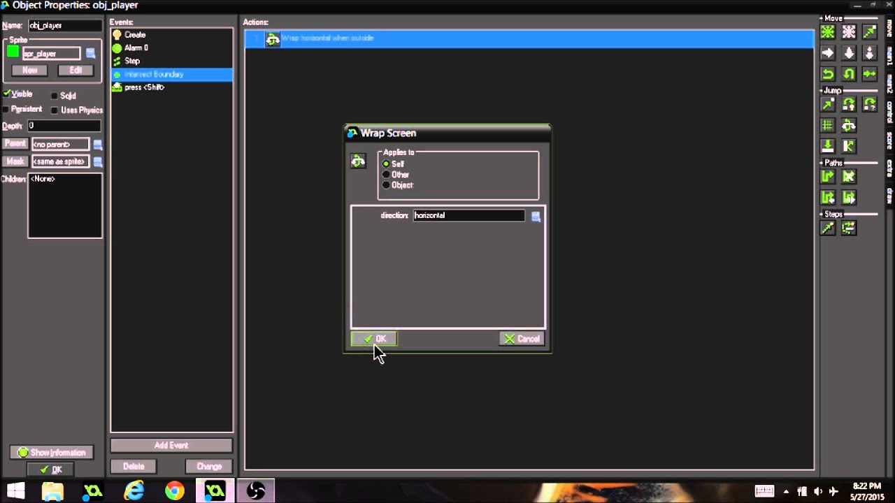Click the Add Event button
This screenshot has height=503, width=895.
pyautogui.click(x=171, y=445)
